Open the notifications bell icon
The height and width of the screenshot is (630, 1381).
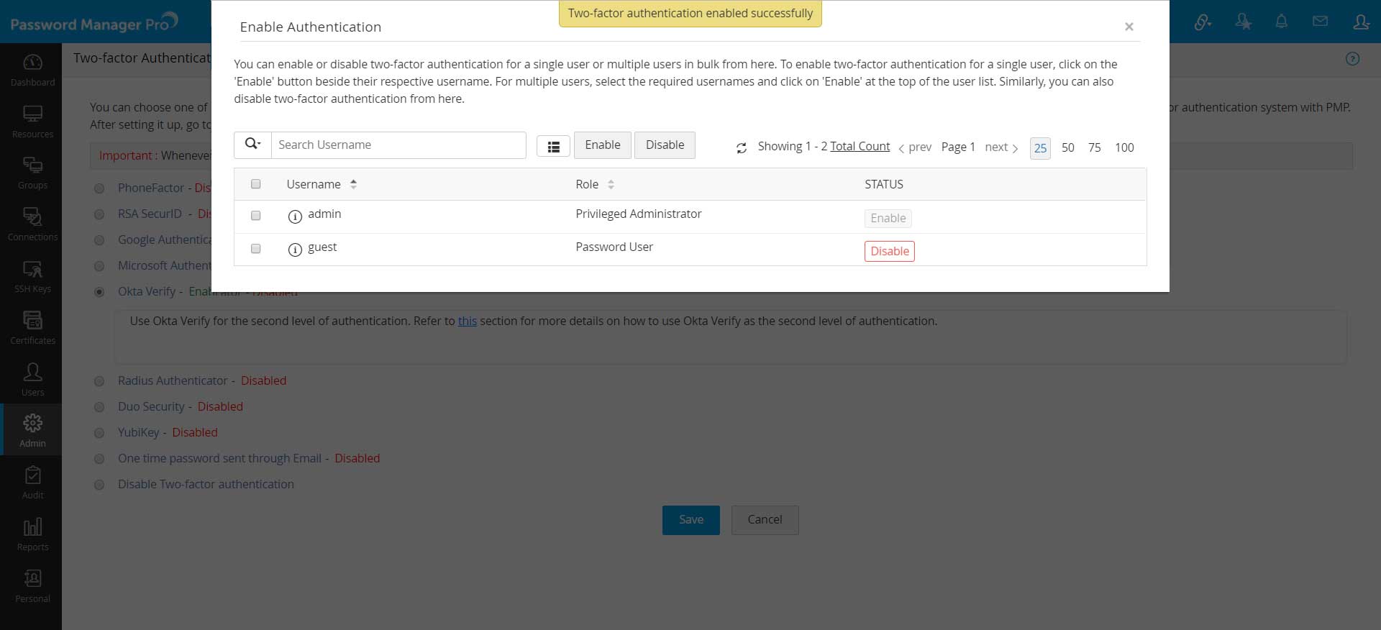coord(1281,22)
